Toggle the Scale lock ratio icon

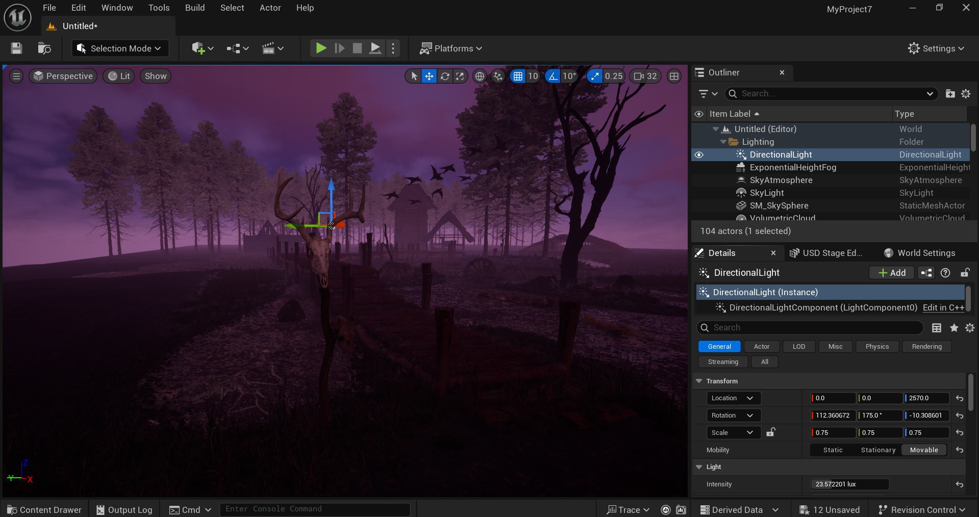pos(771,432)
